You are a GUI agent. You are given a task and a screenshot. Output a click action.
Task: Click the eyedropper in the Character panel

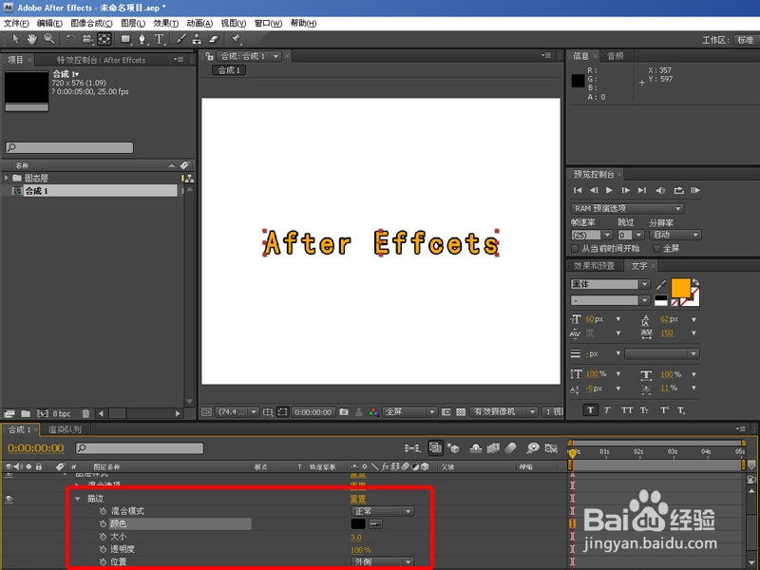(x=660, y=284)
